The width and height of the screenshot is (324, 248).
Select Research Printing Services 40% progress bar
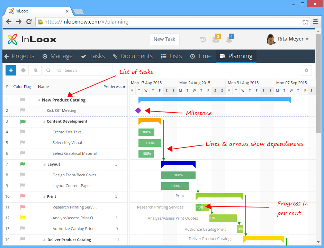click(202, 207)
